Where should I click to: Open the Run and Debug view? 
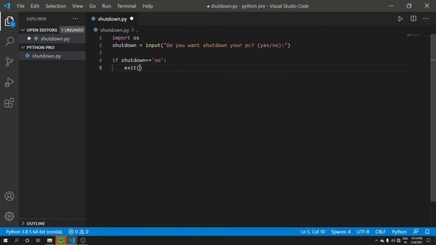pyautogui.click(x=9, y=82)
